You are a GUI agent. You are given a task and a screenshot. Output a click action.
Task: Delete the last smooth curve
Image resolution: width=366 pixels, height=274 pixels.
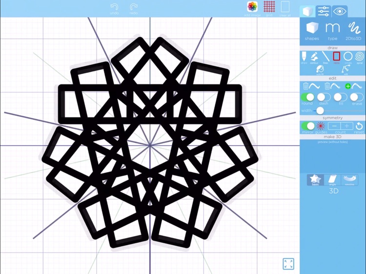click(311, 86)
